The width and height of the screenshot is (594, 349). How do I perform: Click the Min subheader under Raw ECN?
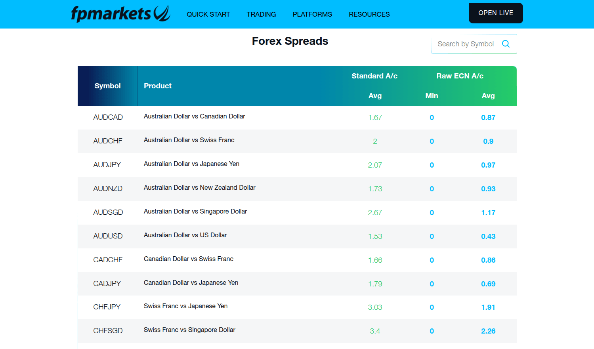432,96
